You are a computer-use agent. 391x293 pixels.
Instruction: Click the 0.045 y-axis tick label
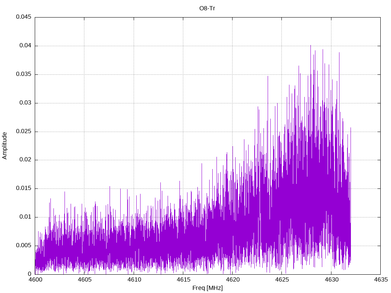pyautogui.click(x=23, y=17)
